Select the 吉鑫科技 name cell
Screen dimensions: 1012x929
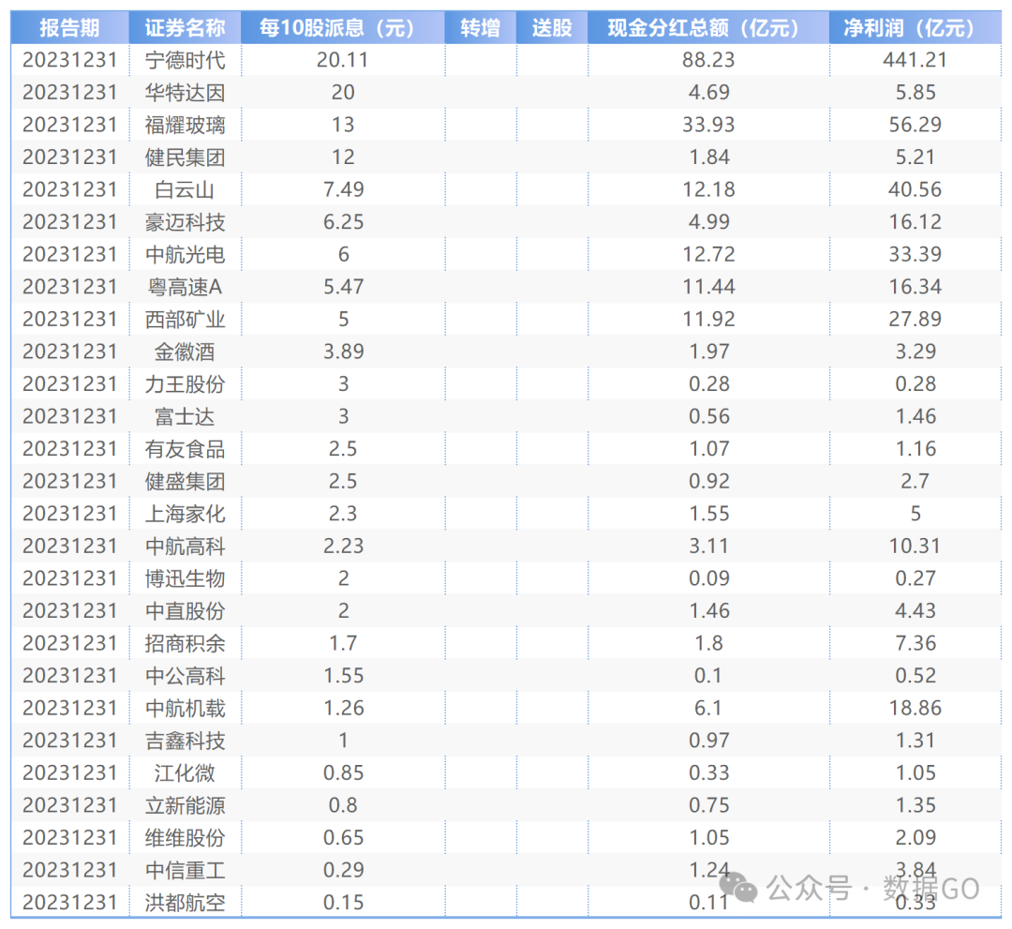186,741
